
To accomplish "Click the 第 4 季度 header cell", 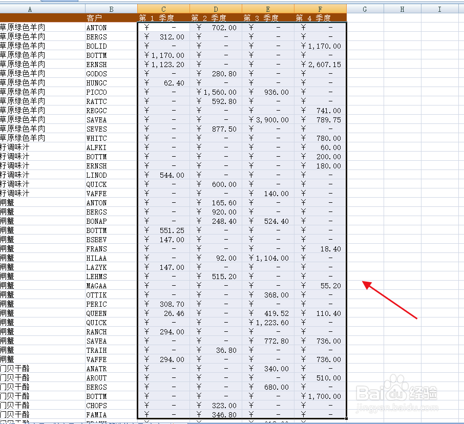I will coord(320,18).
